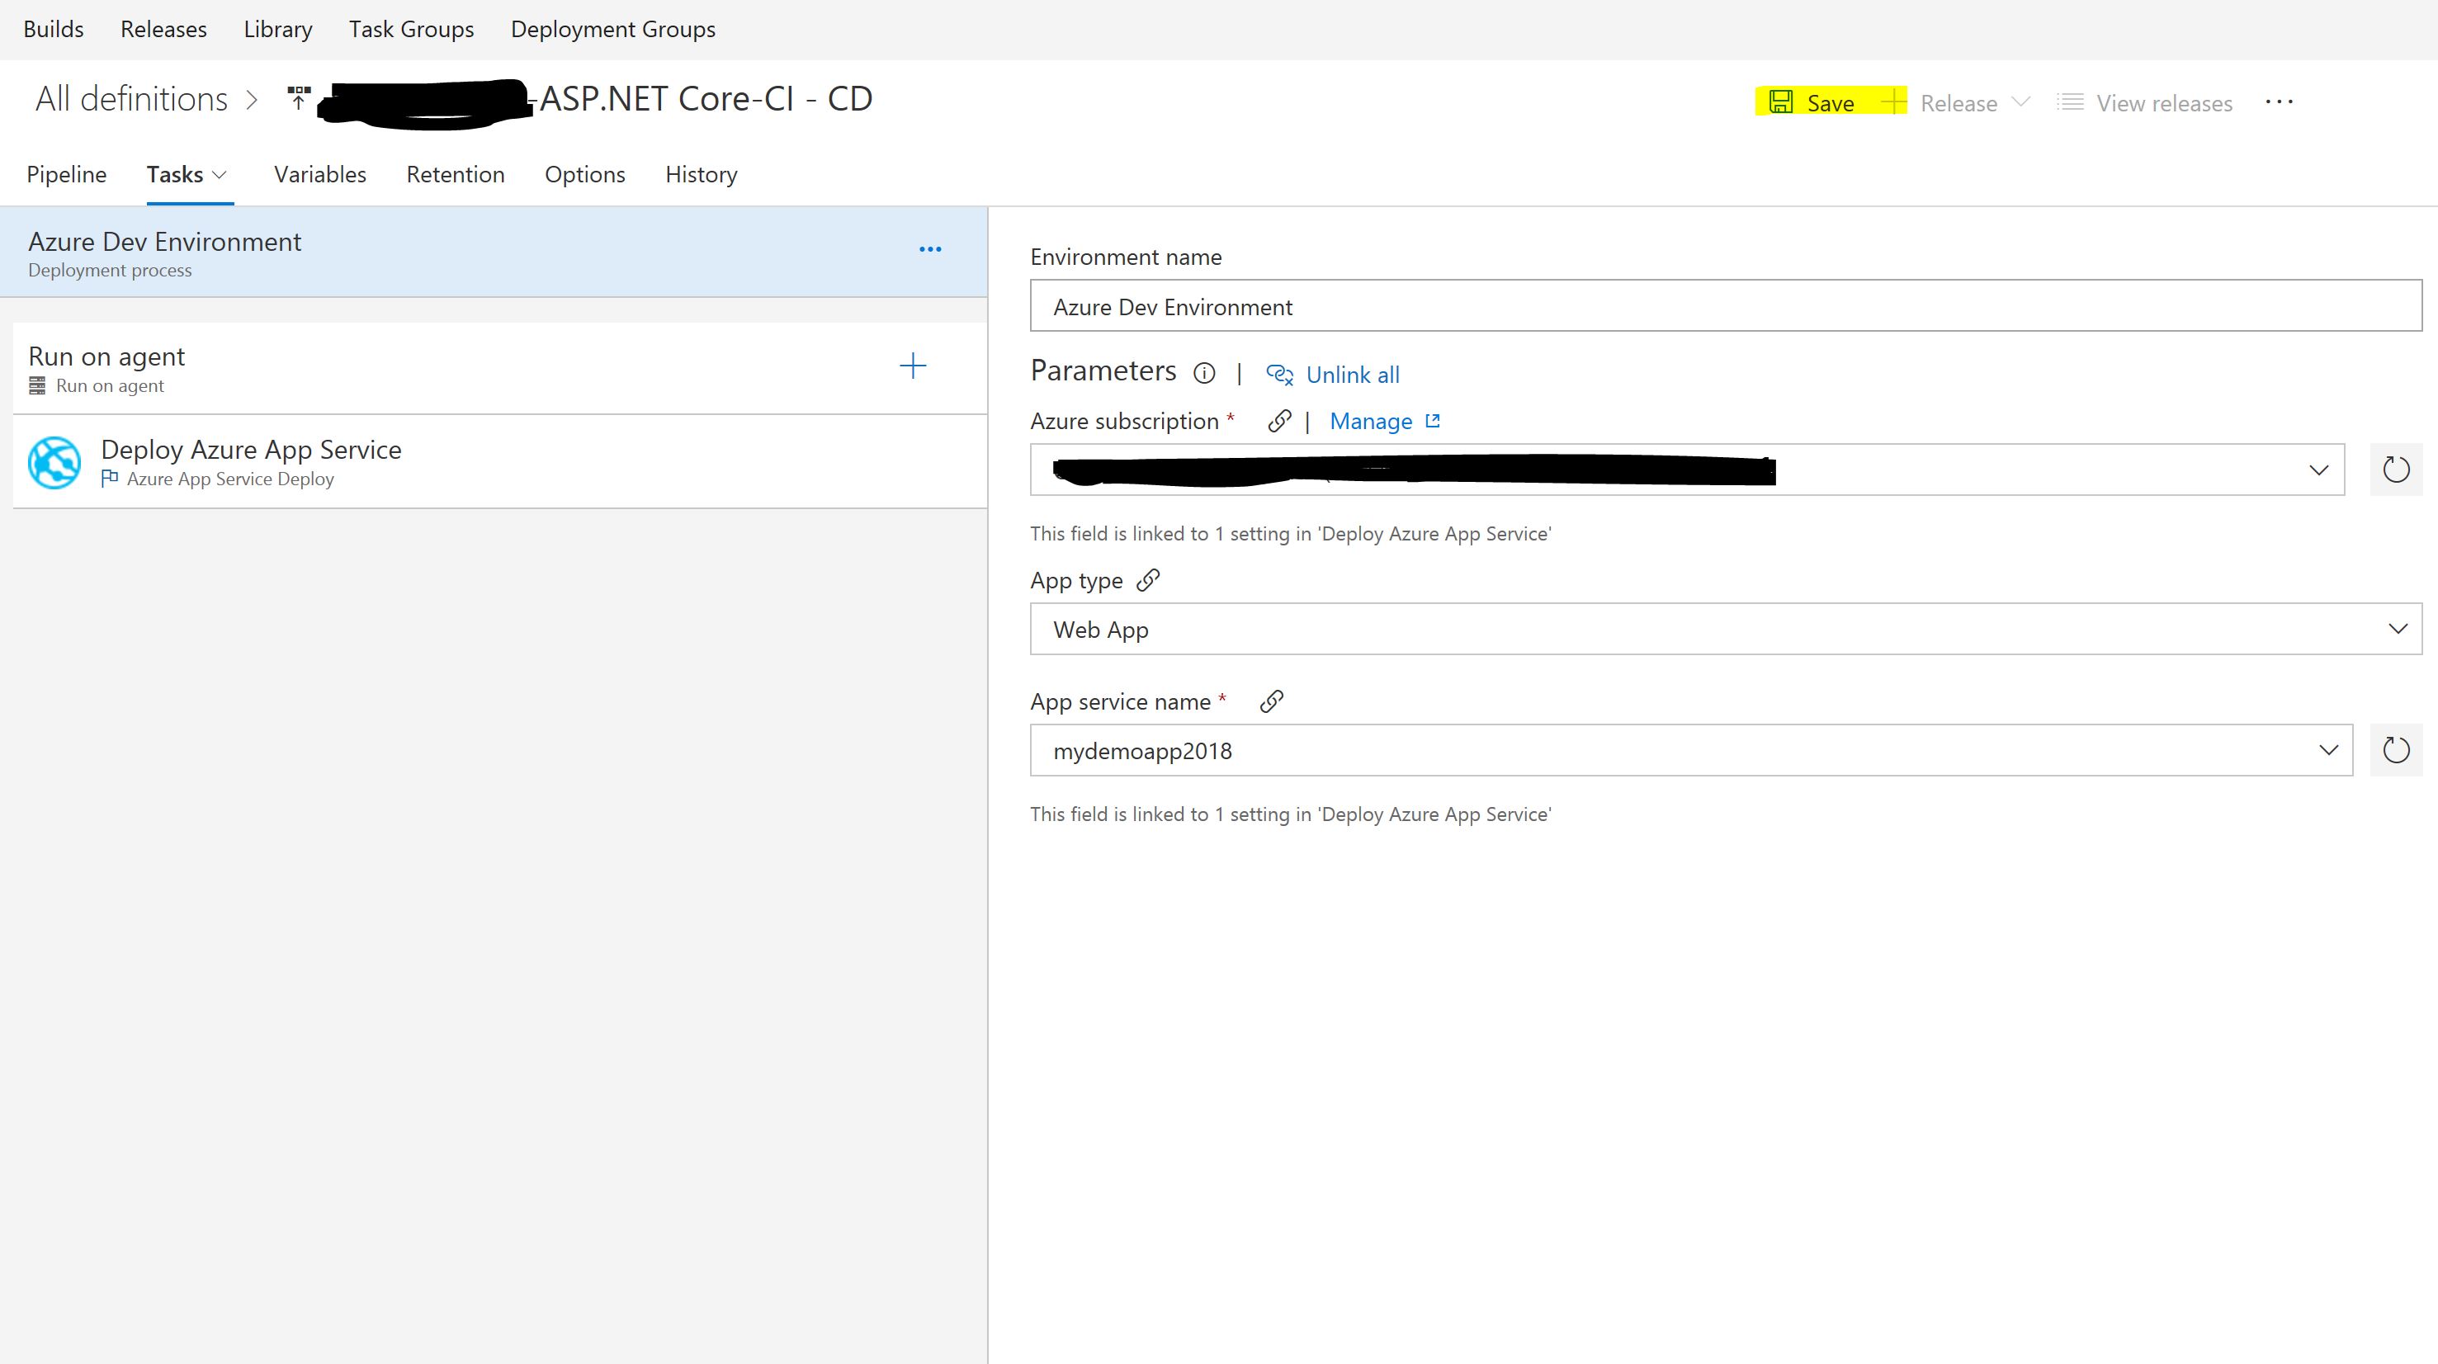The image size is (2438, 1364).
Task: Refresh the Azure subscription list
Action: (2395, 470)
